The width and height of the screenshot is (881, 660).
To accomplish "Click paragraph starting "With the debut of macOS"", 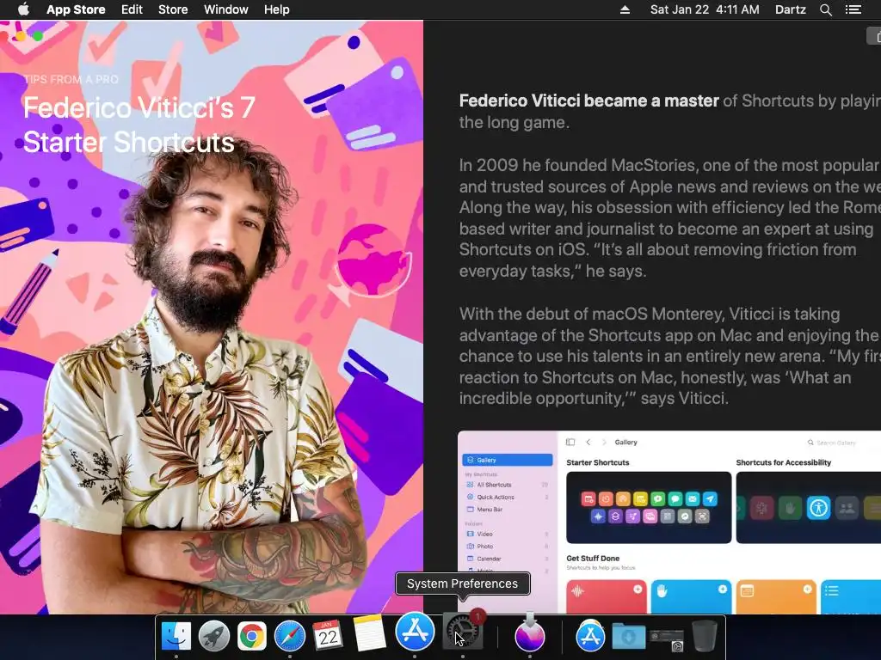I will 669,356.
